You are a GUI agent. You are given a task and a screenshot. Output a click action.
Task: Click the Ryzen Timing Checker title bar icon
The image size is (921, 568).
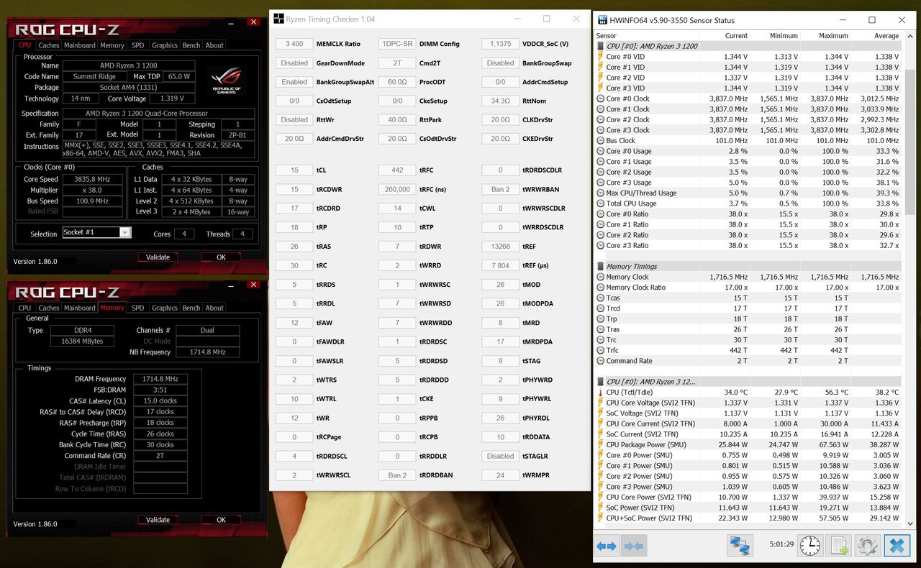[x=278, y=19]
